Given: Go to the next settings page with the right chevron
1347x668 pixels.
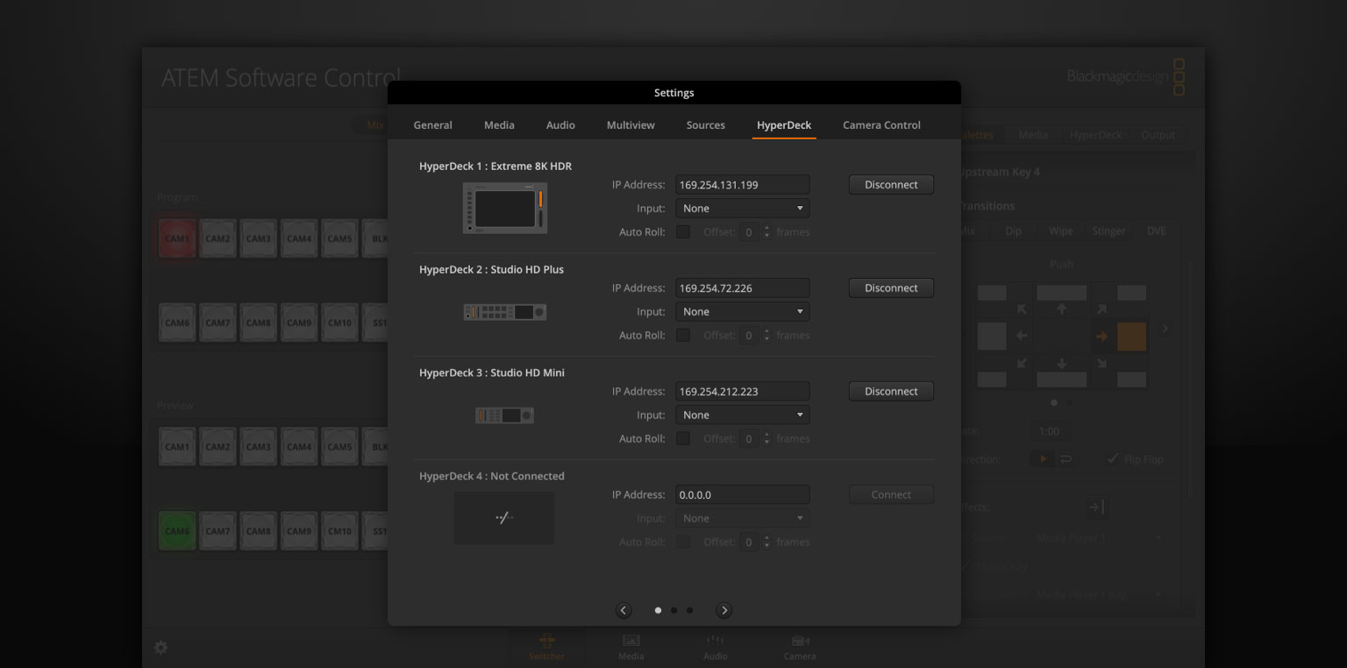Looking at the screenshot, I should point(723,609).
